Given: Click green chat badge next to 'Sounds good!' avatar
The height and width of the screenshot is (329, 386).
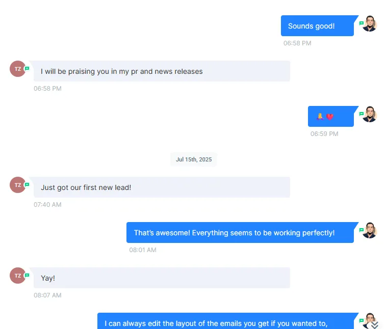Looking at the screenshot, I should tap(362, 23).
